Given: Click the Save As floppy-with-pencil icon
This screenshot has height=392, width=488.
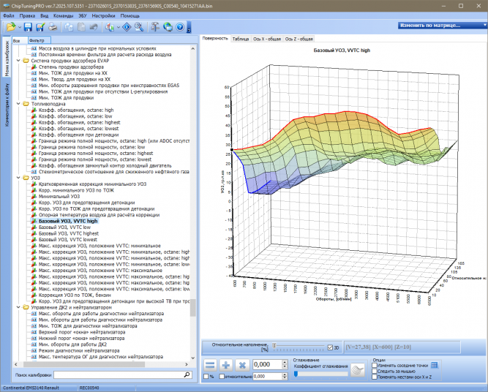Looking at the screenshot, I should 40,27.
